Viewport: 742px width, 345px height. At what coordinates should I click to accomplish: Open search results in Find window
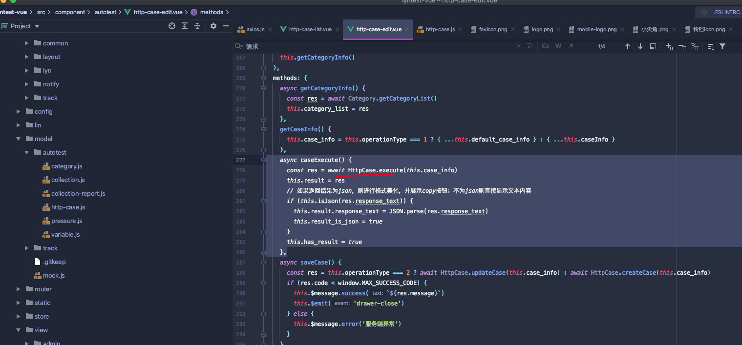[x=653, y=46]
